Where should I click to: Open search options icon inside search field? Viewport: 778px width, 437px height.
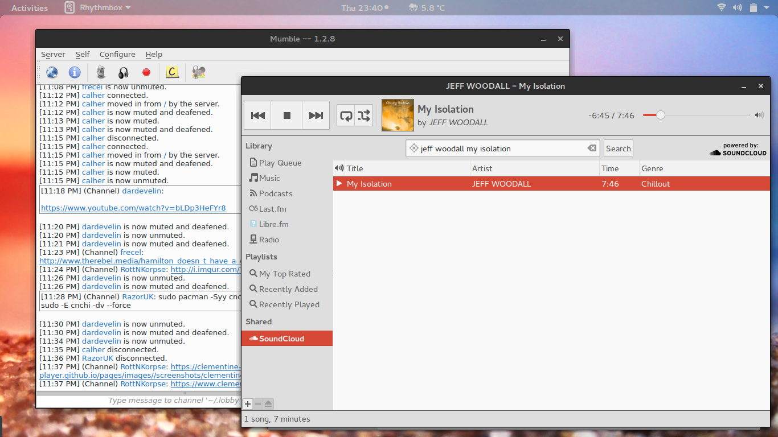pos(414,149)
